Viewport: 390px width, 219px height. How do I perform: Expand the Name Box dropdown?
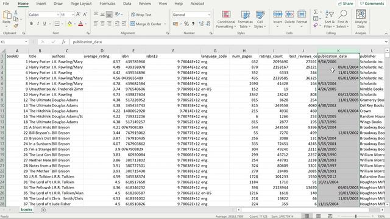pyautogui.click(x=26, y=42)
